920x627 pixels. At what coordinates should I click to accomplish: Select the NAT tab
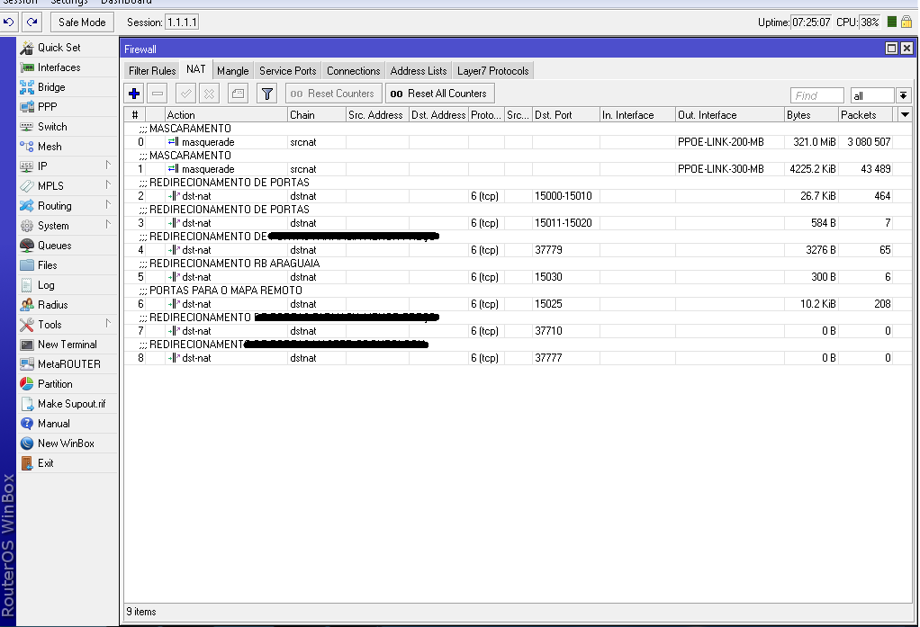click(196, 69)
